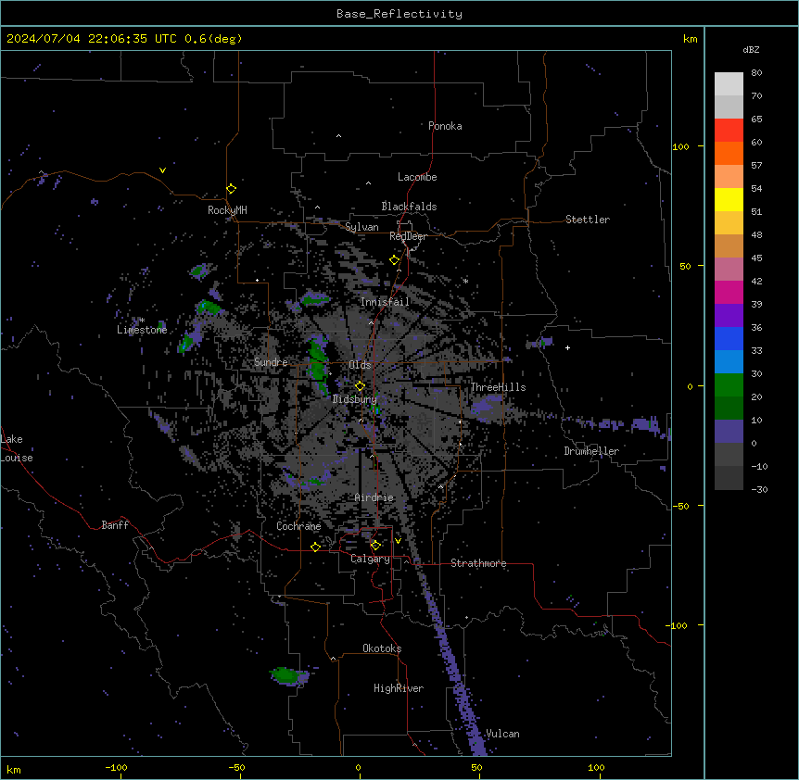Click the Banff label

[115, 525]
